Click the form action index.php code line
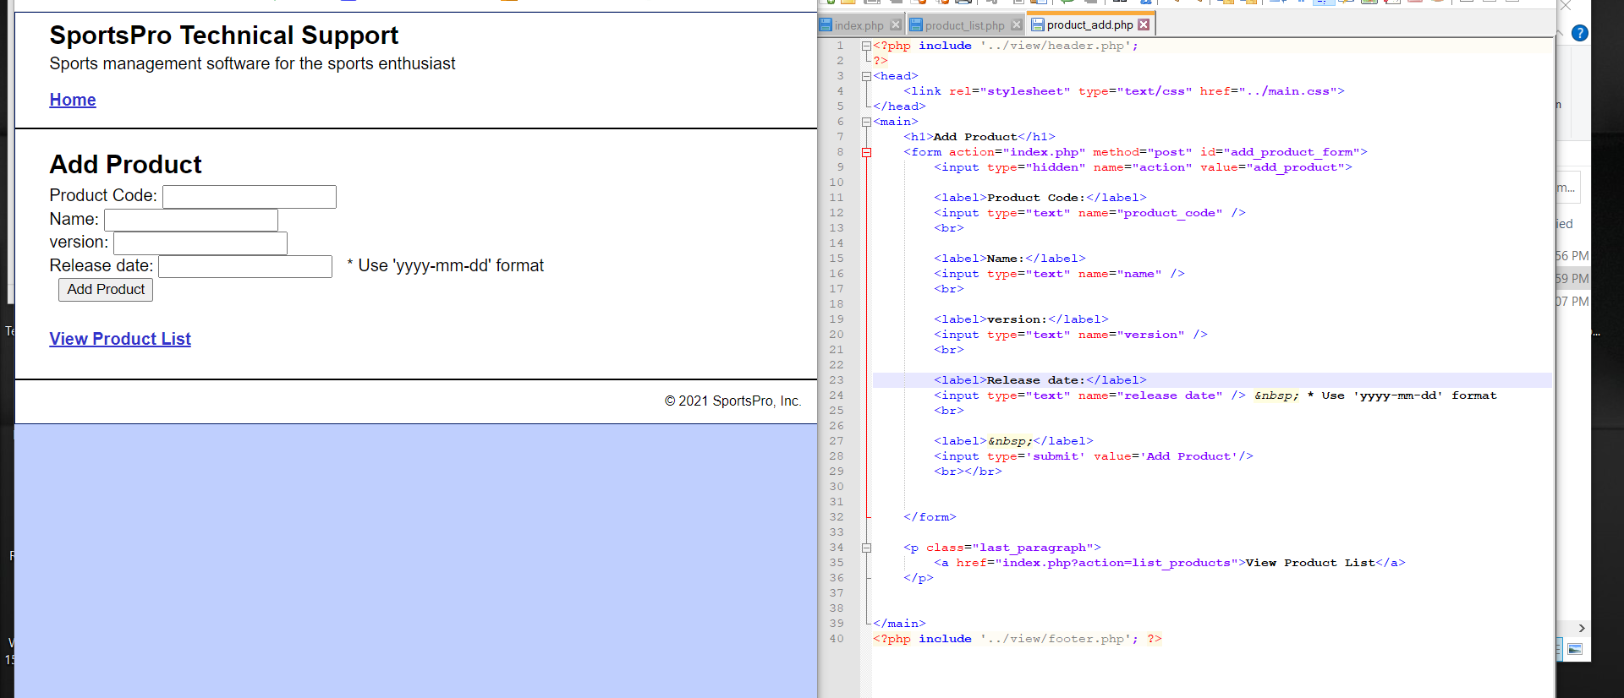This screenshot has width=1624, height=698. tap(1135, 152)
